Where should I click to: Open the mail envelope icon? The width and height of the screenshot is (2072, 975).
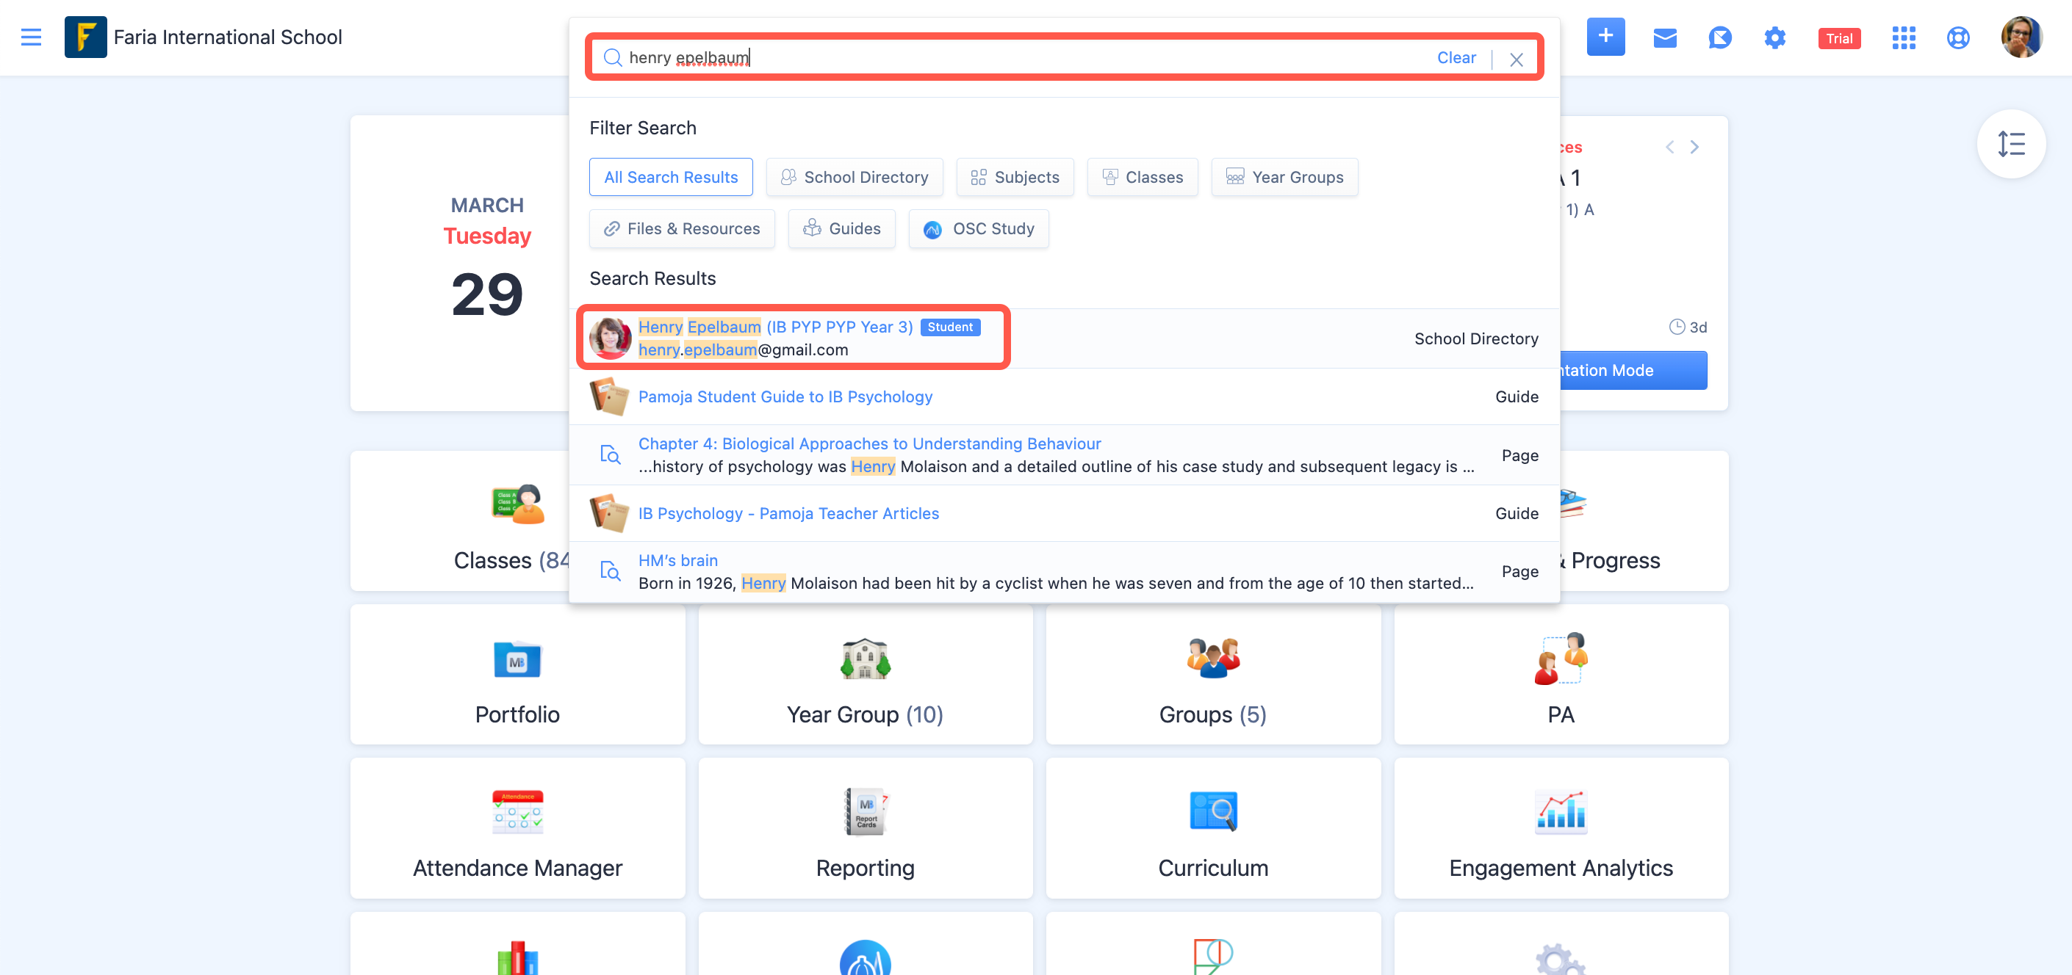(1664, 37)
